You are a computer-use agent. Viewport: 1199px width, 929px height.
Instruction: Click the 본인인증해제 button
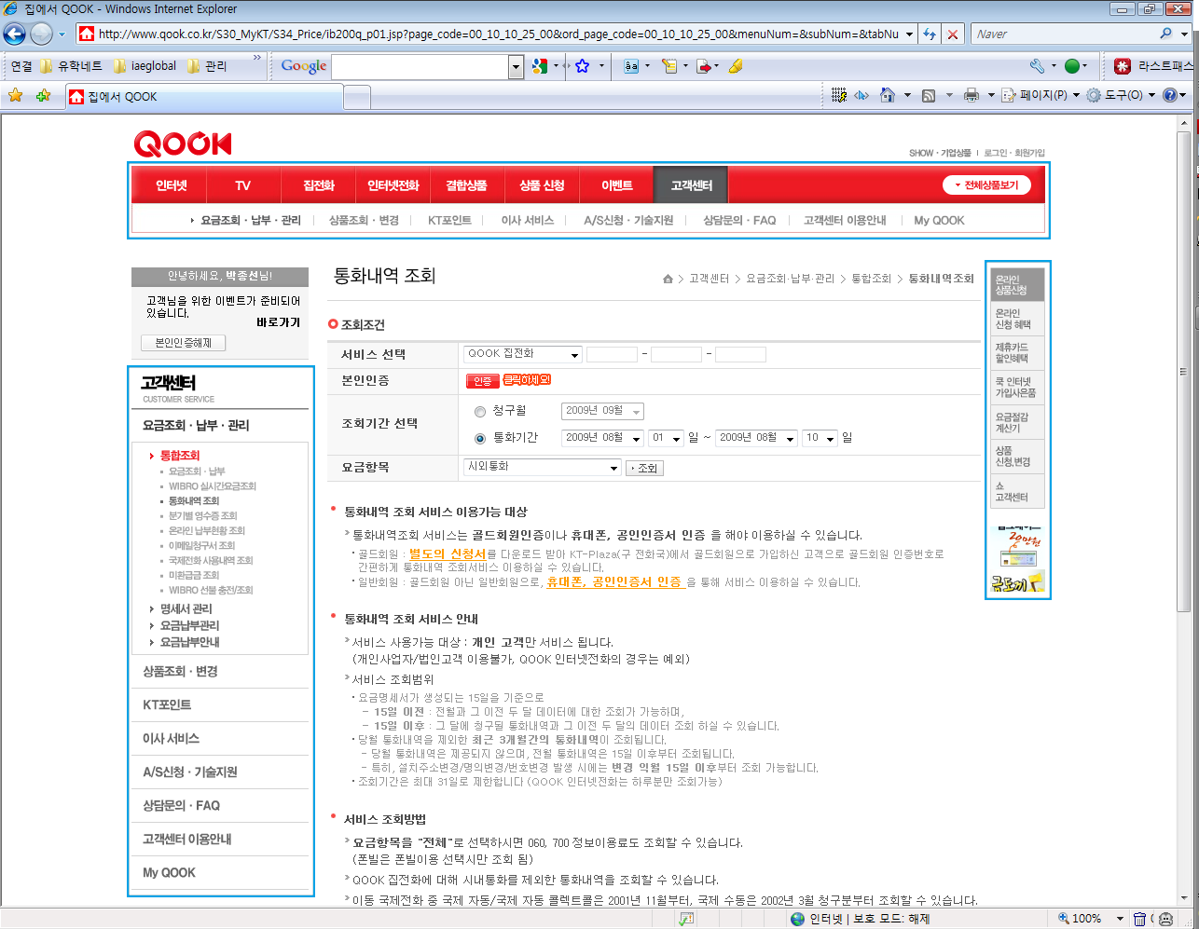click(184, 343)
